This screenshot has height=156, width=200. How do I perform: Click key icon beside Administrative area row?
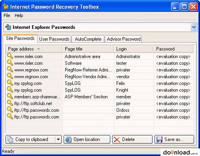(x=10, y=56)
